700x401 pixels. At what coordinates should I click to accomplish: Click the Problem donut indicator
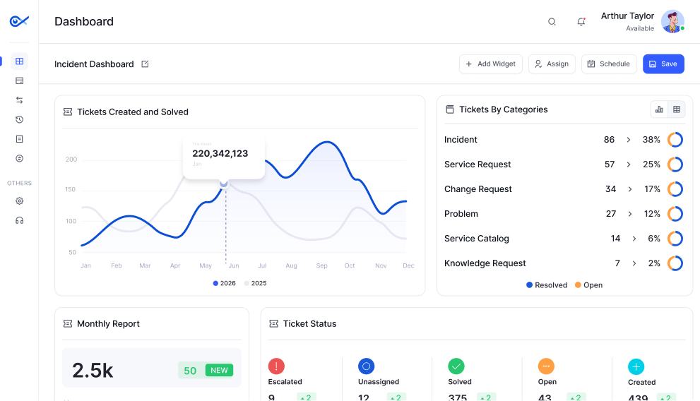click(675, 214)
